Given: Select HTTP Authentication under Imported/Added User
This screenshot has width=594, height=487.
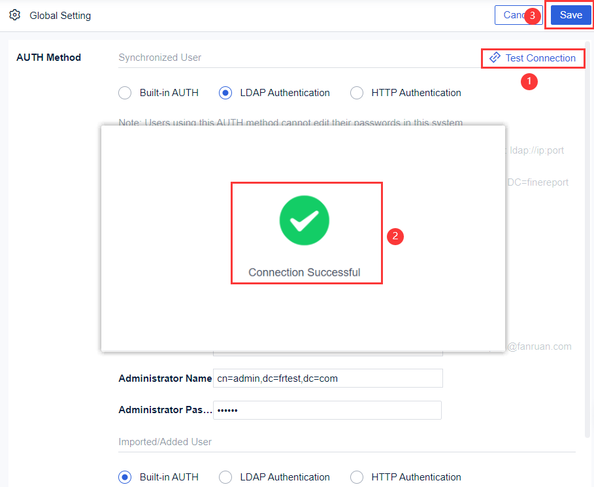Looking at the screenshot, I should point(357,477).
